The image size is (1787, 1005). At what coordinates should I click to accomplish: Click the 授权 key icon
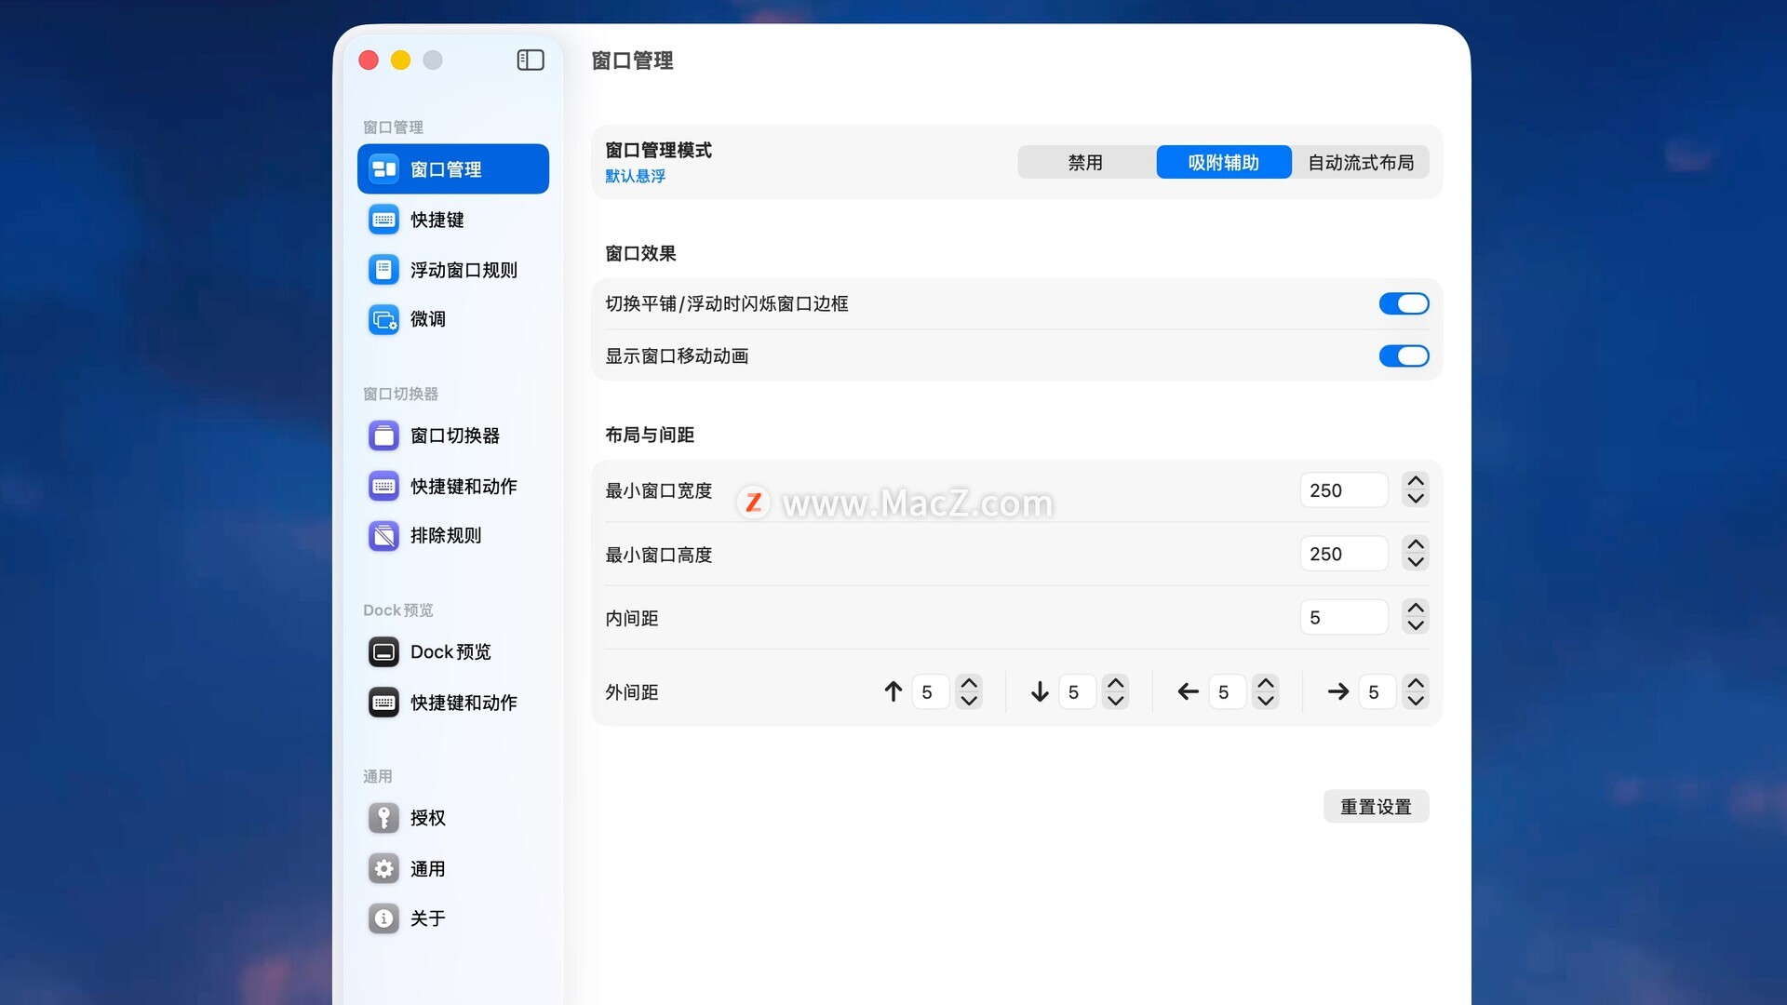(x=383, y=818)
